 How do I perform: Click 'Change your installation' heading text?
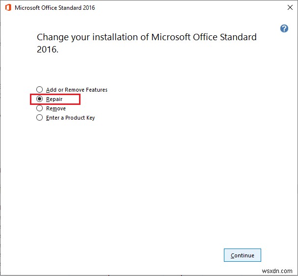click(x=146, y=43)
